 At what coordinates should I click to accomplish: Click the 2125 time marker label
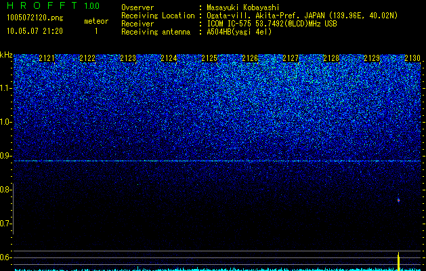pyautogui.click(x=209, y=58)
